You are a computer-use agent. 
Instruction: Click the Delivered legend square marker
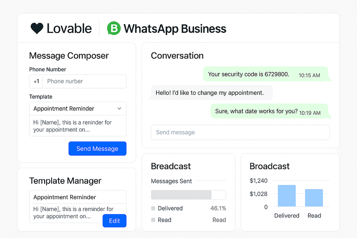pos(153,208)
